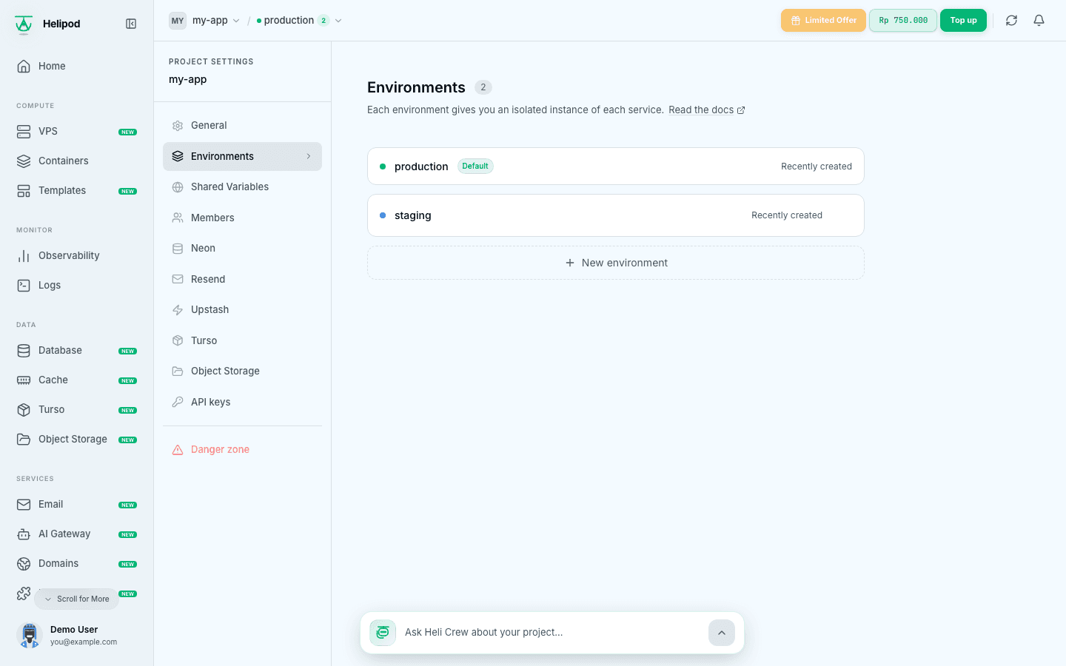Click the Resend mail icon

click(178, 279)
